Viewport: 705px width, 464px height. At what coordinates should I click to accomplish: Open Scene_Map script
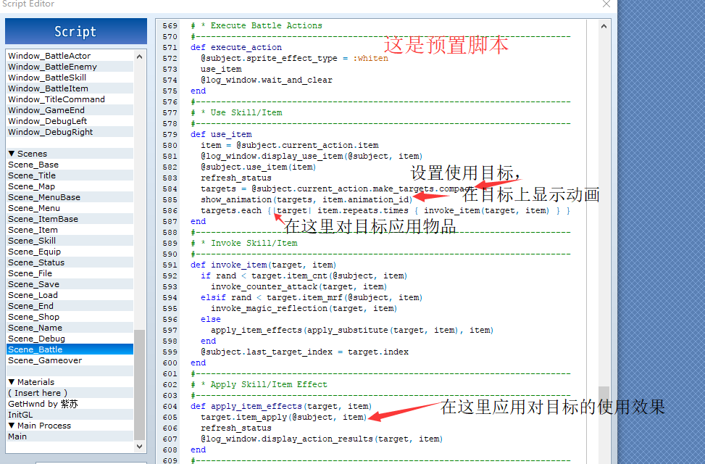[70, 186]
